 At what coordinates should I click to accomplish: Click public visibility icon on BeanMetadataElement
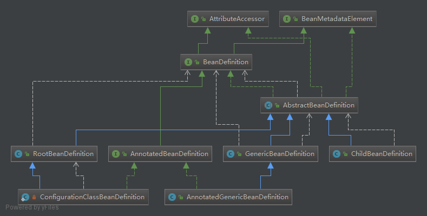pyautogui.click(x=295, y=19)
